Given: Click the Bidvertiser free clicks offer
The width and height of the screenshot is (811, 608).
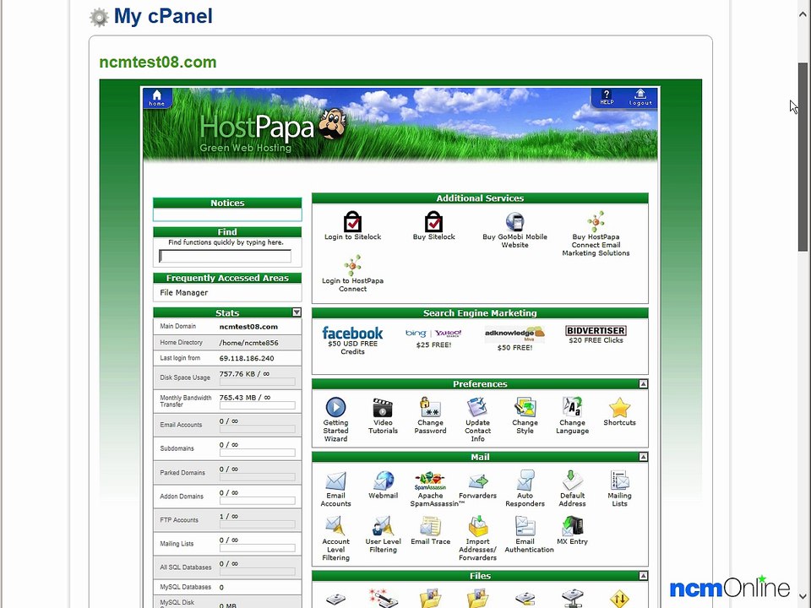Looking at the screenshot, I should tap(596, 334).
